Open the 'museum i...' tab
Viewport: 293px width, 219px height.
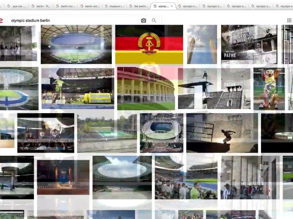click(x=114, y=6)
